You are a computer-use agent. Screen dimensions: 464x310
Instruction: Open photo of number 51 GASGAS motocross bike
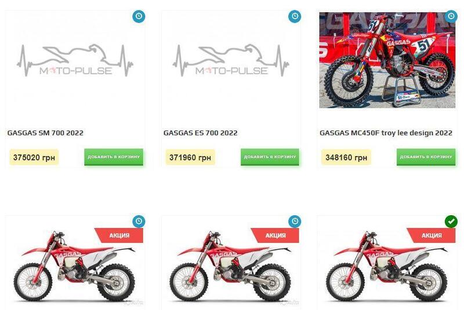pyautogui.click(x=387, y=60)
